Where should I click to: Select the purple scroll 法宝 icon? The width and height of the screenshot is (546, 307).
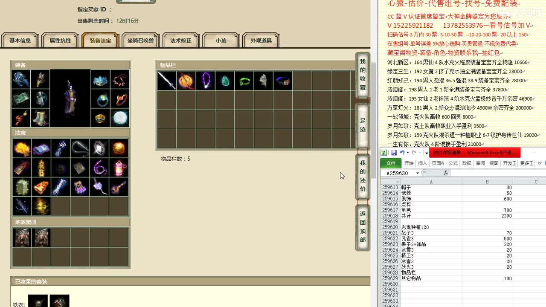click(41, 148)
